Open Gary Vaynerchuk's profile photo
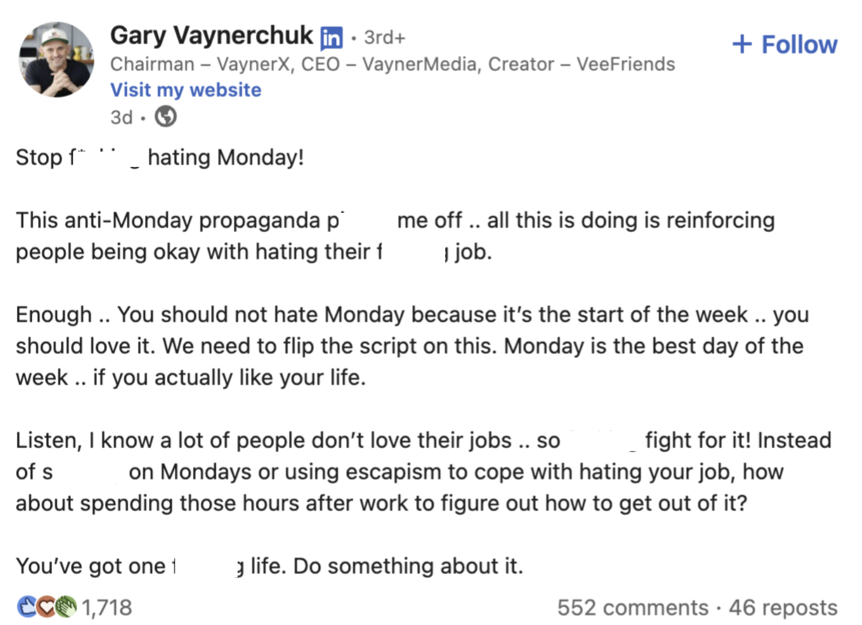Screen dimensions: 862x625 [57, 60]
